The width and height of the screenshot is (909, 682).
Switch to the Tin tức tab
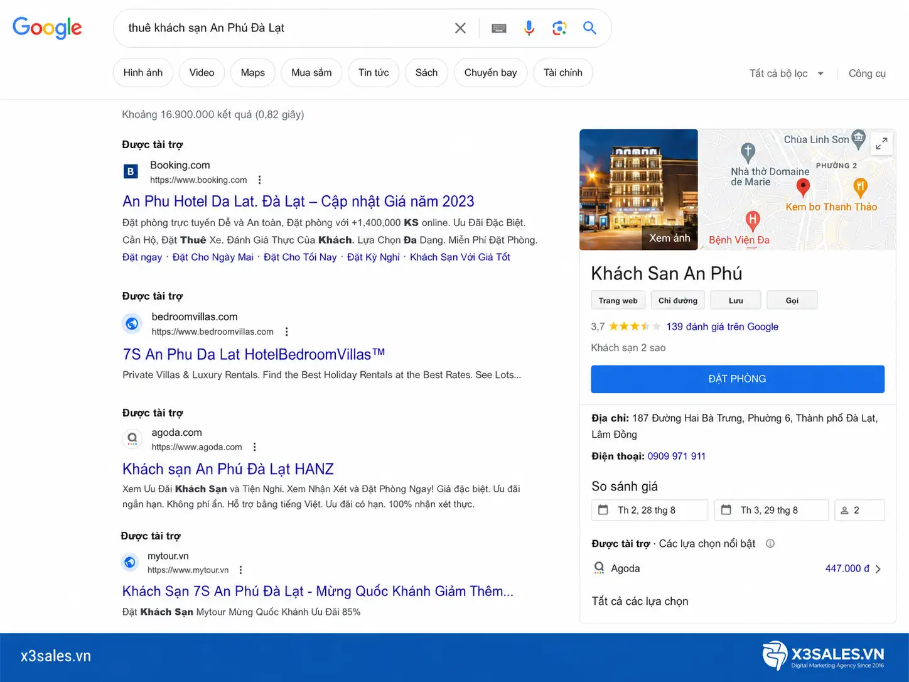[374, 73]
